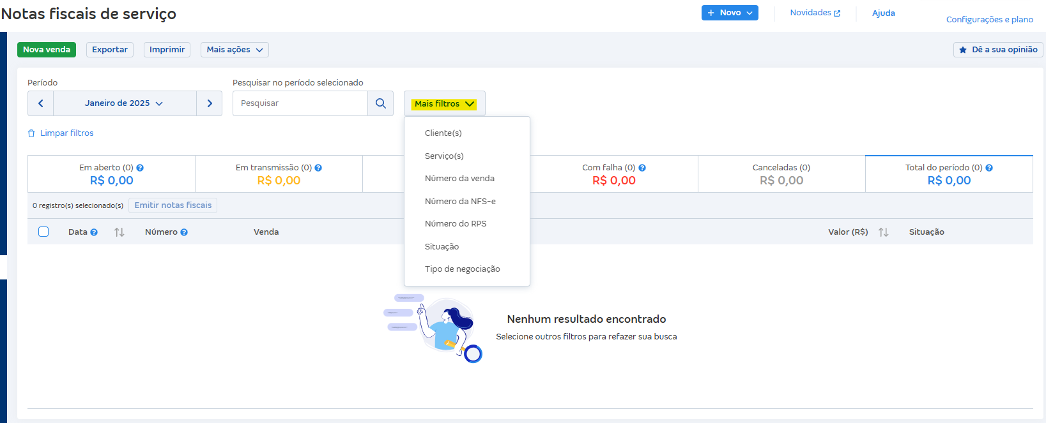The height and width of the screenshot is (423, 1046).
Task: Expand the Mais ações dropdown
Action: (235, 50)
